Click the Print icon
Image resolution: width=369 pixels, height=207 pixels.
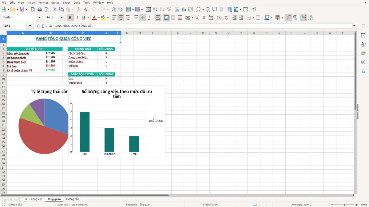click(x=39, y=10)
